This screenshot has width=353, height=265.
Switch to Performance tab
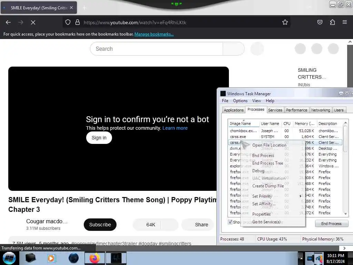pos(296,110)
